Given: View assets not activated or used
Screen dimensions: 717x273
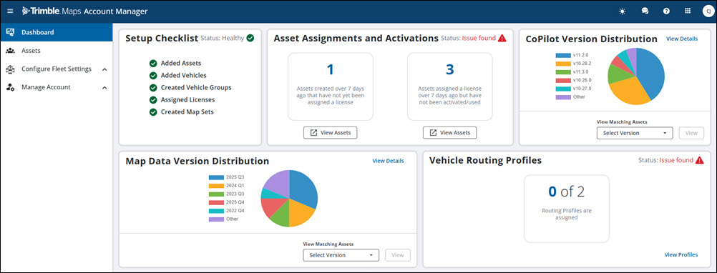Looking at the screenshot, I should 449,132.
